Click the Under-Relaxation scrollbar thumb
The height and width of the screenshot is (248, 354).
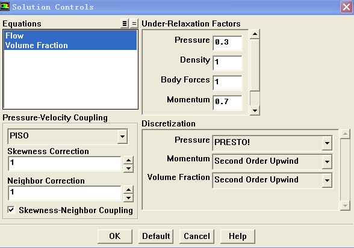(x=255, y=65)
